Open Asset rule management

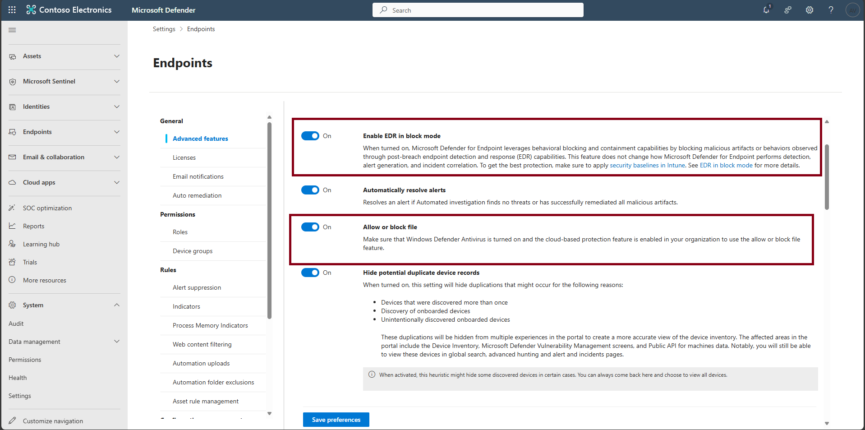[x=206, y=401]
